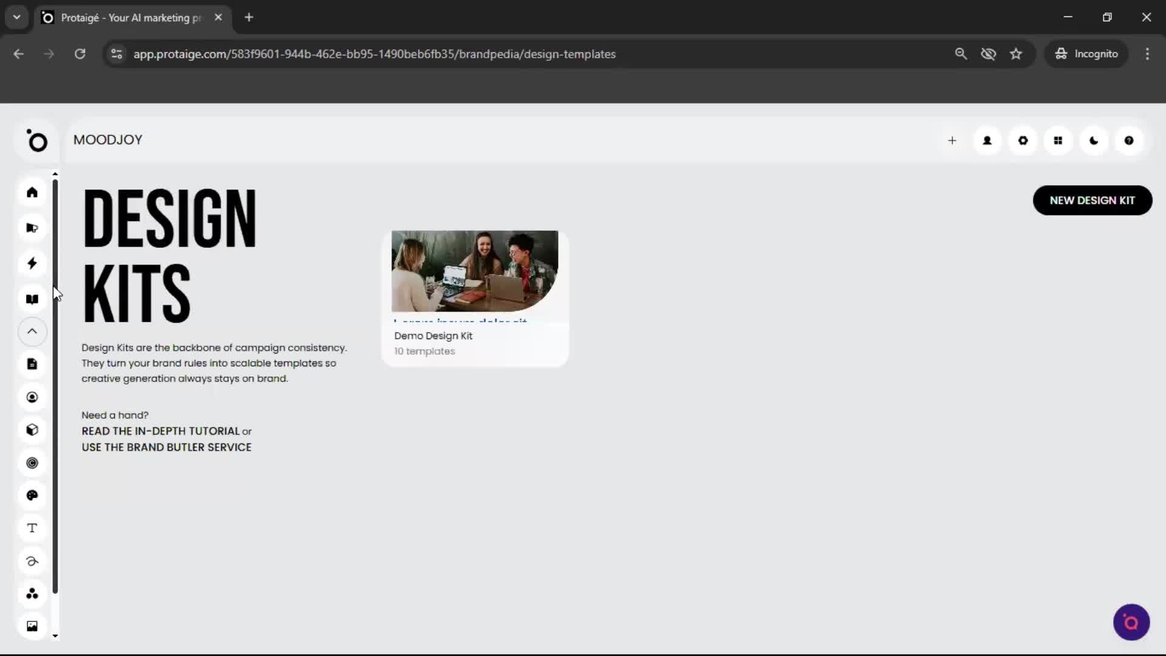This screenshot has height=656, width=1166.
Task: Click the NEW DESIGN KIT button
Action: 1093,200
